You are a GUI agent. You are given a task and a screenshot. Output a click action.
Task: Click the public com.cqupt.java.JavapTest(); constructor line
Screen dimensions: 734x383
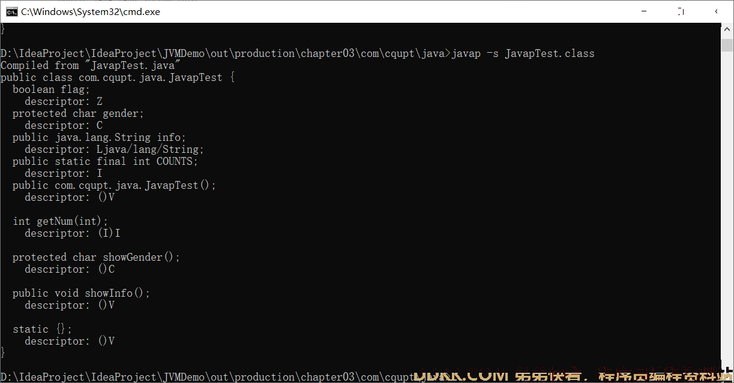click(115, 185)
